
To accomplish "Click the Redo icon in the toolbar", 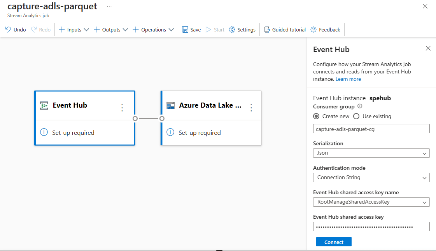I will click(x=40, y=29).
